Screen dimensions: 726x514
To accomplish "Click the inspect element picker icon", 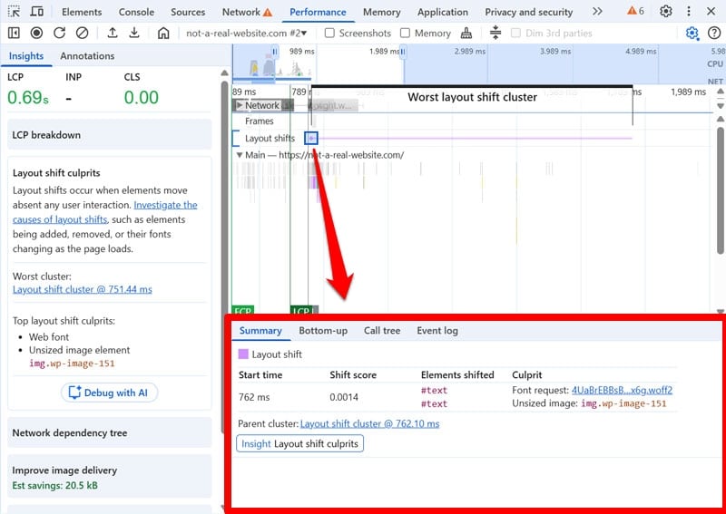I will pyautogui.click(x=14, y=12).
